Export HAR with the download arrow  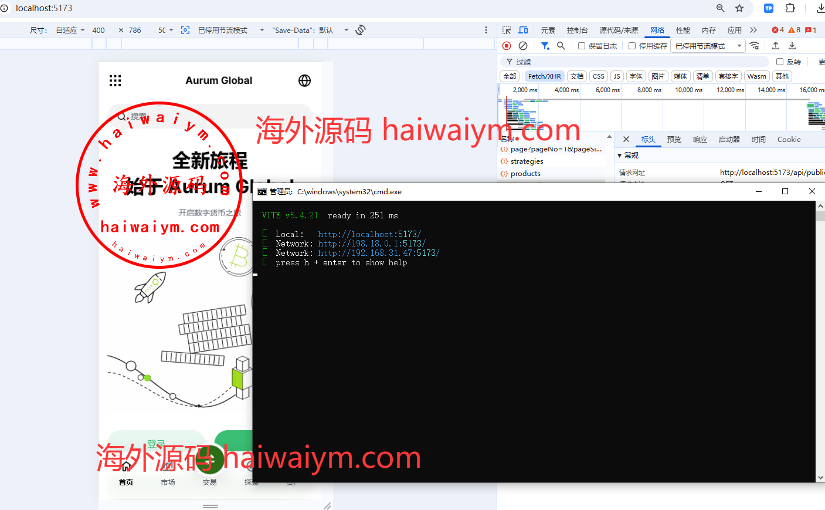point(792,46)
